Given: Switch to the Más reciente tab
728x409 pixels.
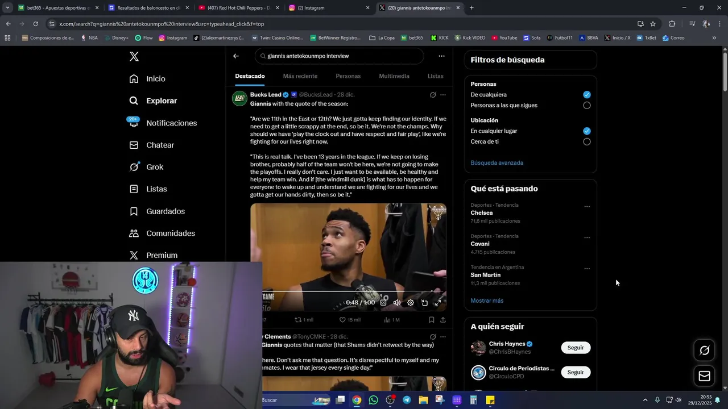Looking at the screenshot, I should [300, 76].
